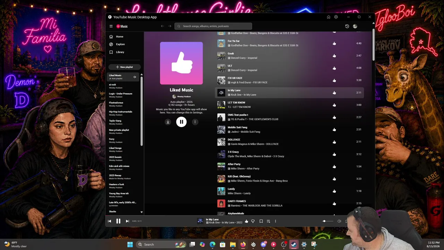Open player bar more options menu
The width and height of the screenshot is (444, 250).
[x=275, y=221]
